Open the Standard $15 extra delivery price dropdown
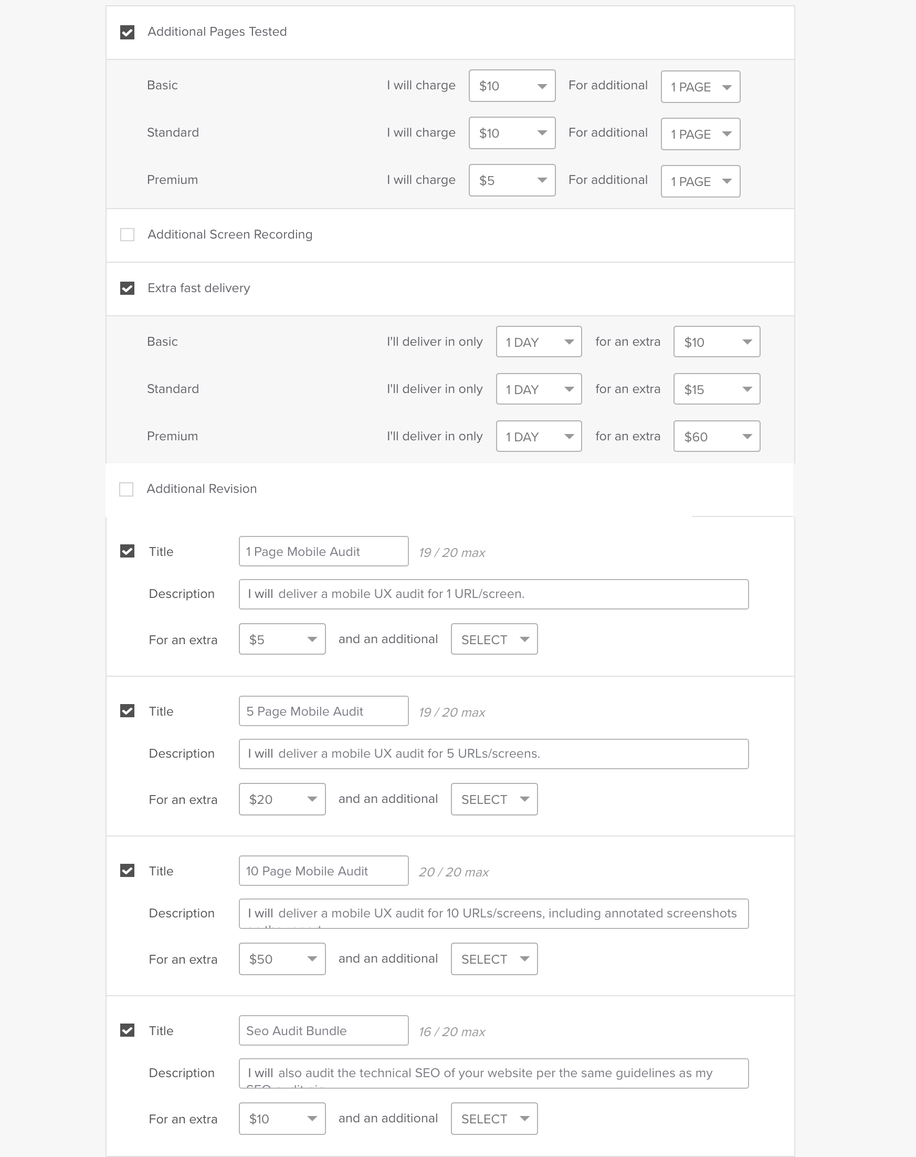The image size is (916, 1157). click(716, 388)
